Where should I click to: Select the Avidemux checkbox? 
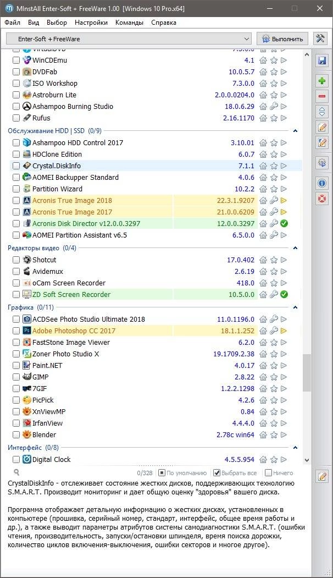pyautogui.click(x=16, y=271)
